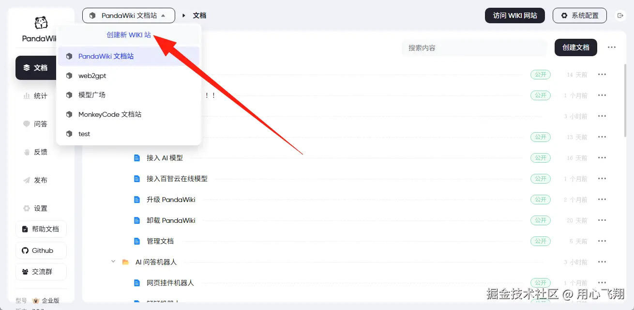Click the document icon of 管理文档
This screenshot has height=310, width=634.
point(136,241)
